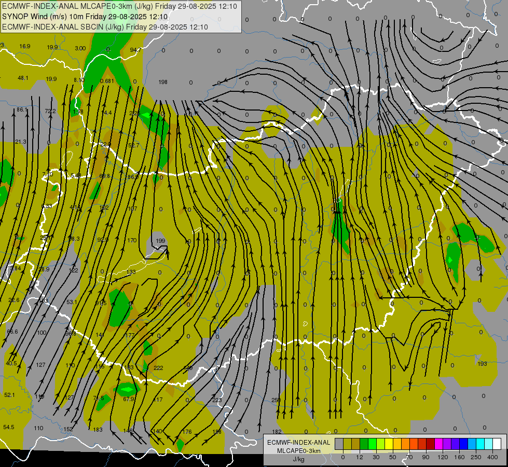Click the pure yellow legend swatch
The height and width of the screenshot is (467, 508).
point(389,444)
